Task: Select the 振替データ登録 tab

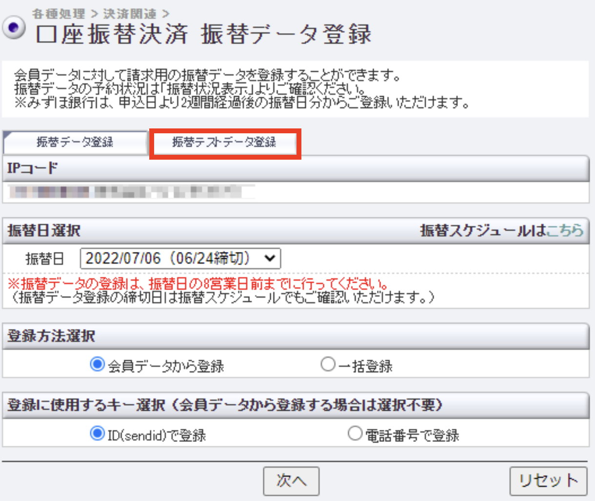Action: click(x=75, y=143)
